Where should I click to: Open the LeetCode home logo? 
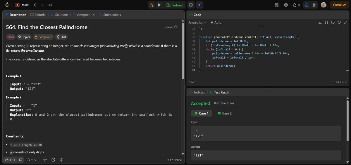coord(7,5)
